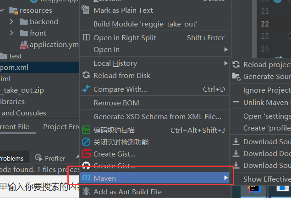Viewport: 291px width, 198px height.
Task: Click the red Create Gist icon
Action: tap(86, 154)
